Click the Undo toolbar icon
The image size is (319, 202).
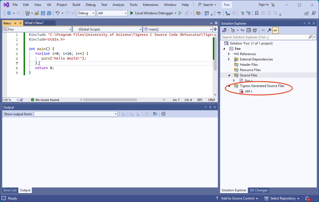pos(57,13)
